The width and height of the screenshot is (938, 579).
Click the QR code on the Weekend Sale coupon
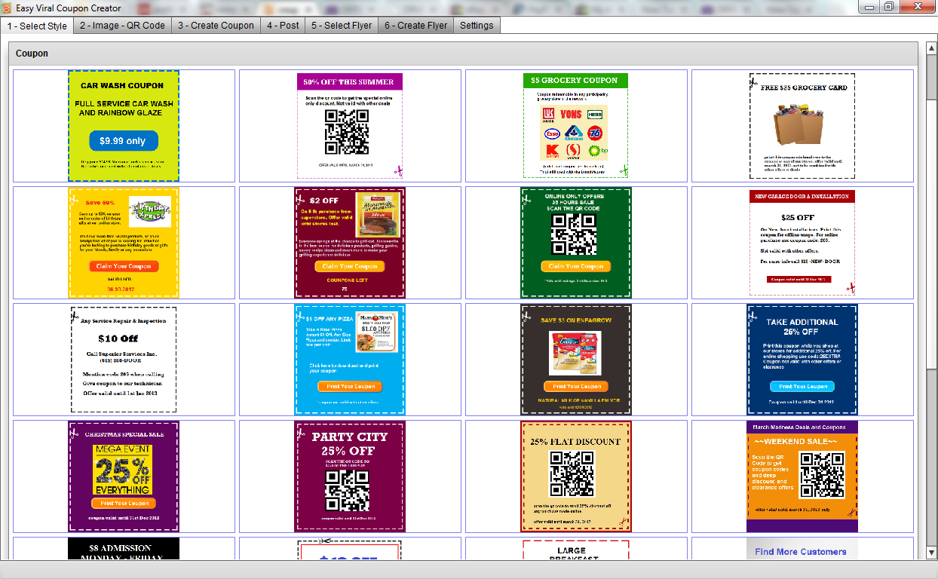pos(822,475)
